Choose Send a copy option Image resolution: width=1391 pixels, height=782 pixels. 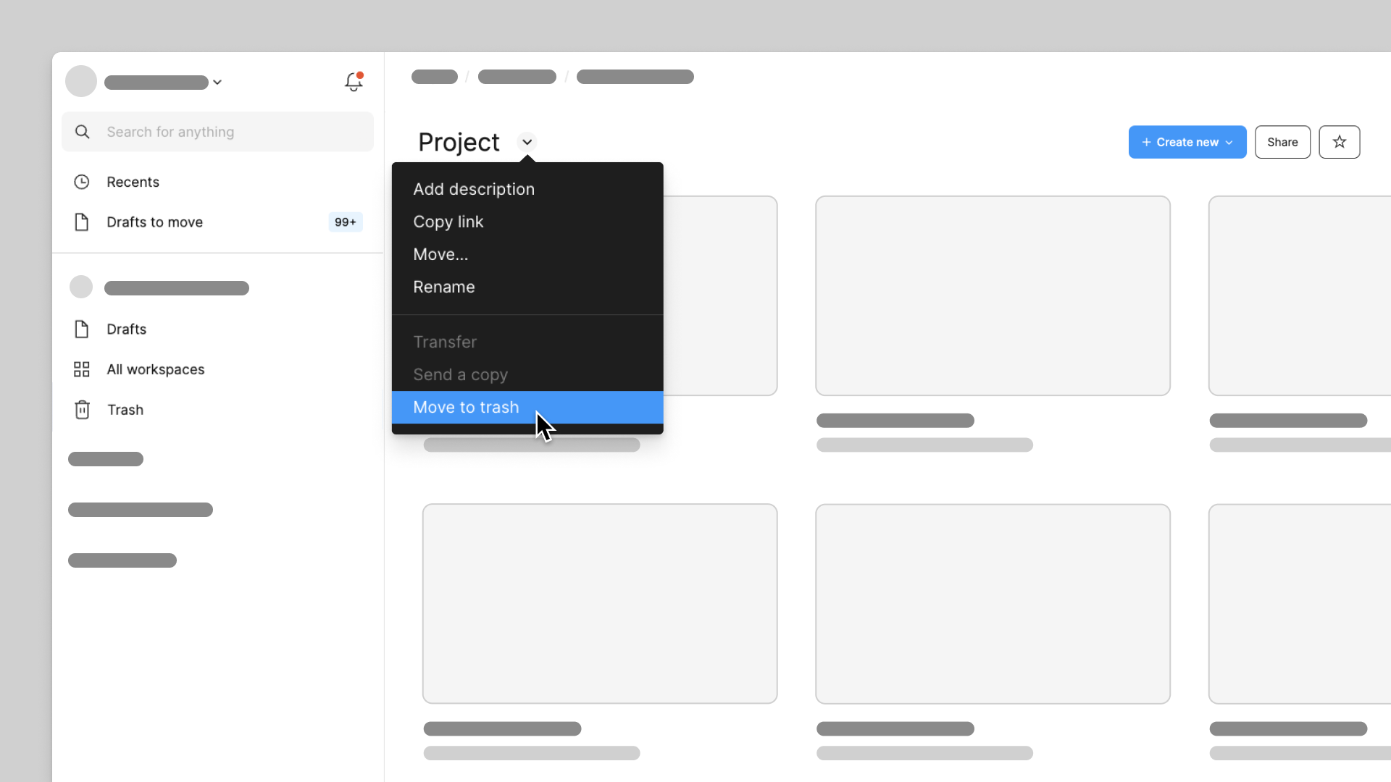(x=460, y=374)
